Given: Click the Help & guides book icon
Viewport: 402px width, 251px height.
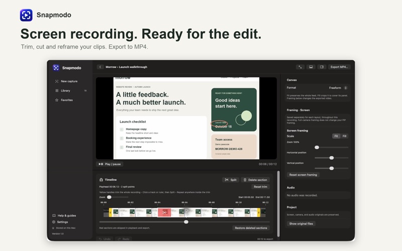Looking at the screenshot, I should pos(54,215).
